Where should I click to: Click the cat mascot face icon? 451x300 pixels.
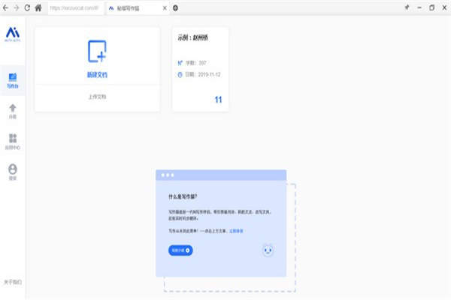(x=268, y=250)
